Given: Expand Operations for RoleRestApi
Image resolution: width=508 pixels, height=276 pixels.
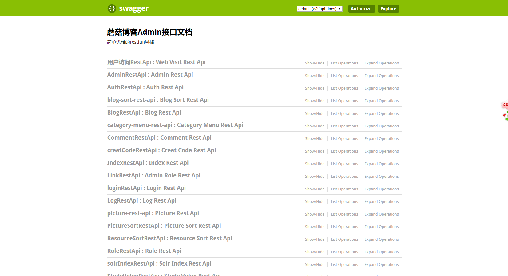Looking at the screenshot, I should click(382, 252).
